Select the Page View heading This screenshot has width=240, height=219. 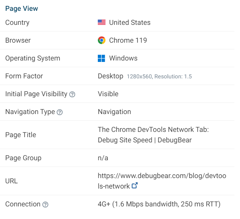[x=22, y=8]
